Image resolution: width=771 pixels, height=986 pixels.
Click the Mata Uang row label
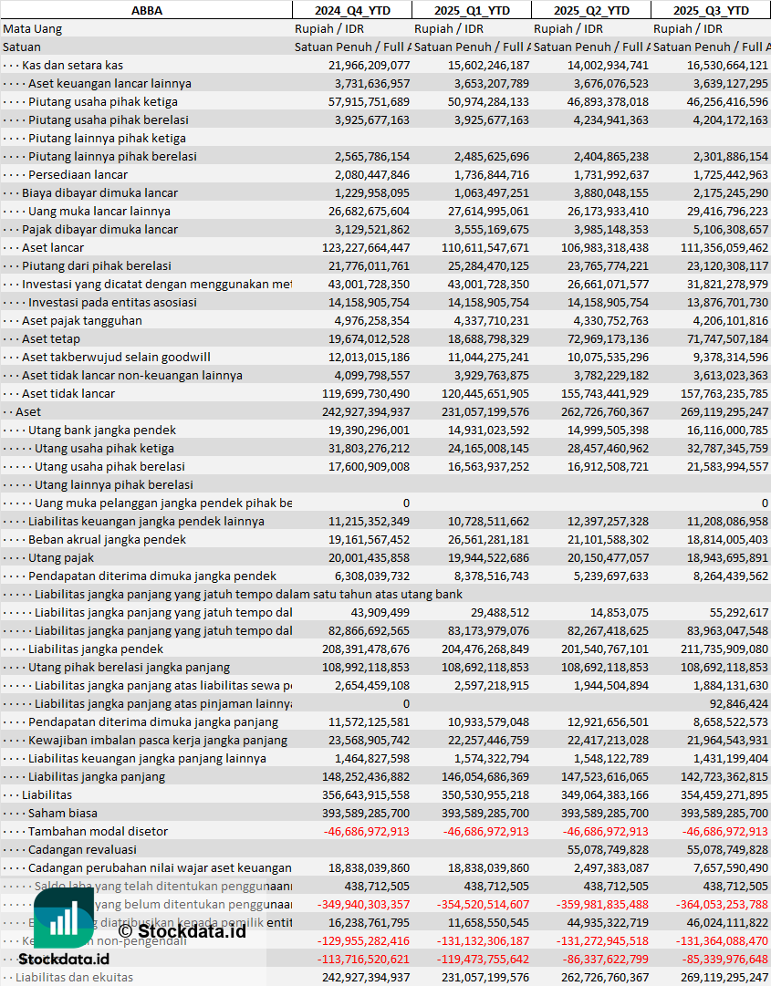click(x=33, y=28)
